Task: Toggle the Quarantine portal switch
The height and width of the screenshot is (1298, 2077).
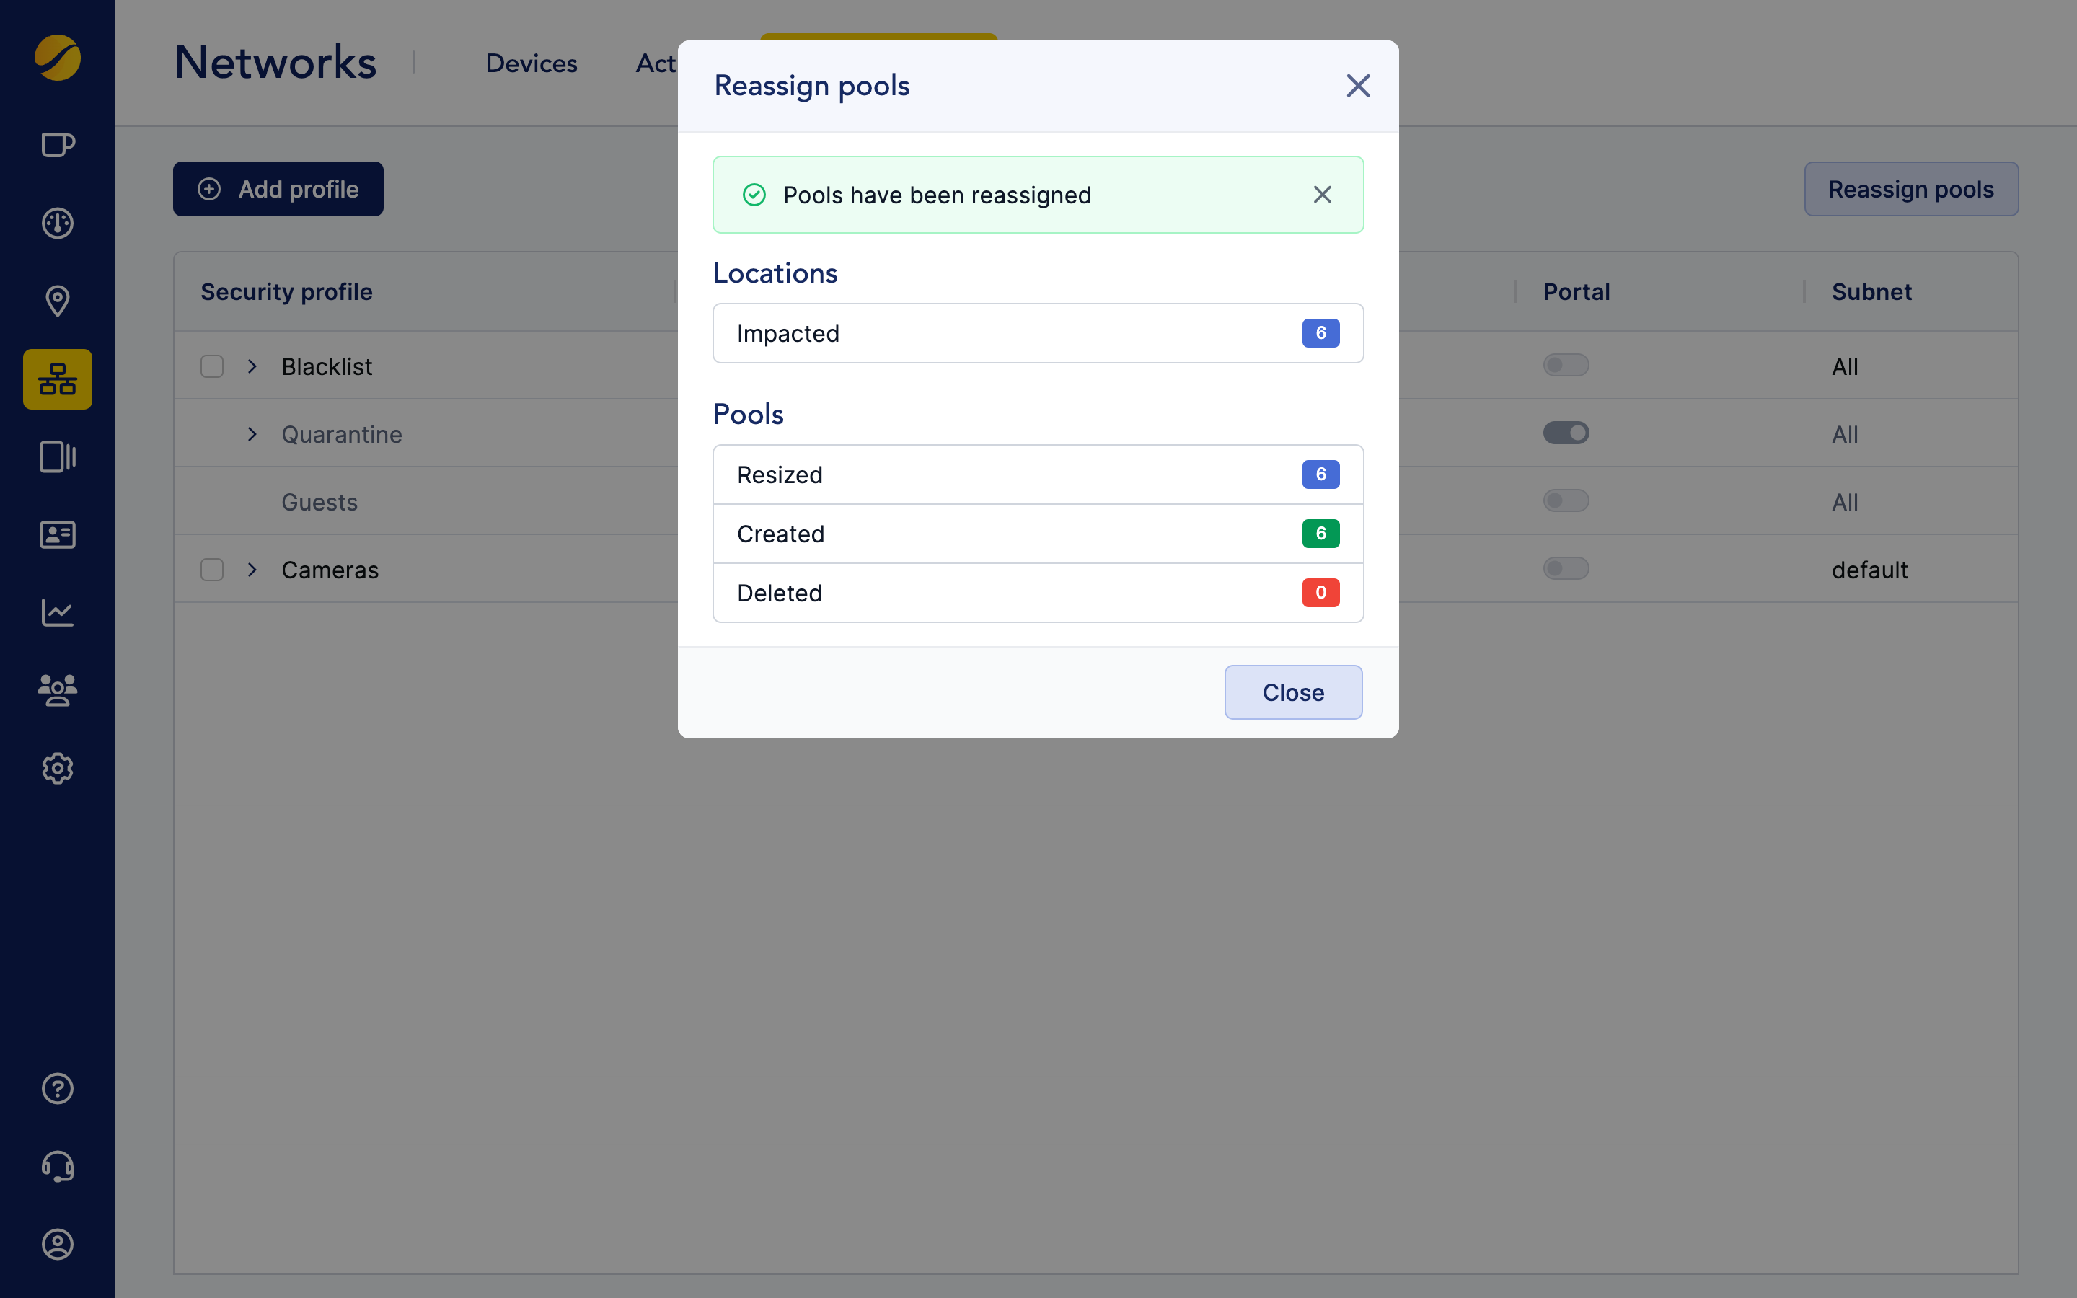Action: tap(1566, 433)
